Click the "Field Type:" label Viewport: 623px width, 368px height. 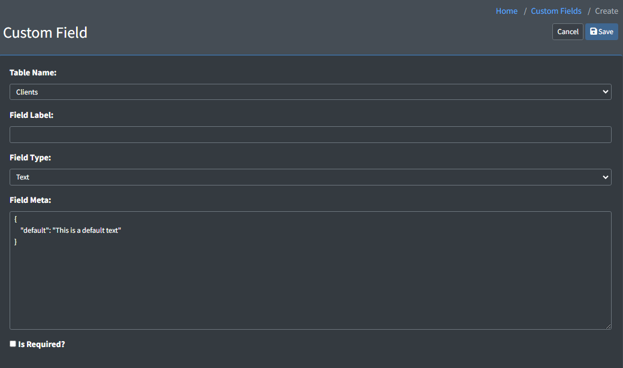click(x=30, y=158)
